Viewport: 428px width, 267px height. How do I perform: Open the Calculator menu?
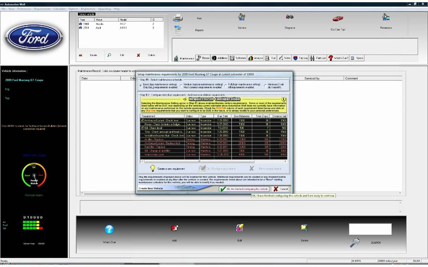point(59,9)
